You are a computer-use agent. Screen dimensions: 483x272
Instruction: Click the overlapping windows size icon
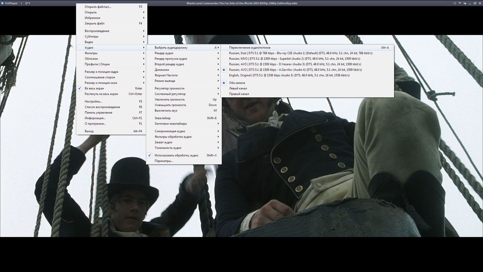(x=465, y=3)
